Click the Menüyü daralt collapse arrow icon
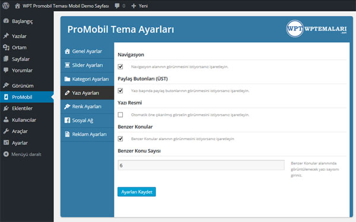This screenshot has width=356, height=222. (x=6, y=154)
